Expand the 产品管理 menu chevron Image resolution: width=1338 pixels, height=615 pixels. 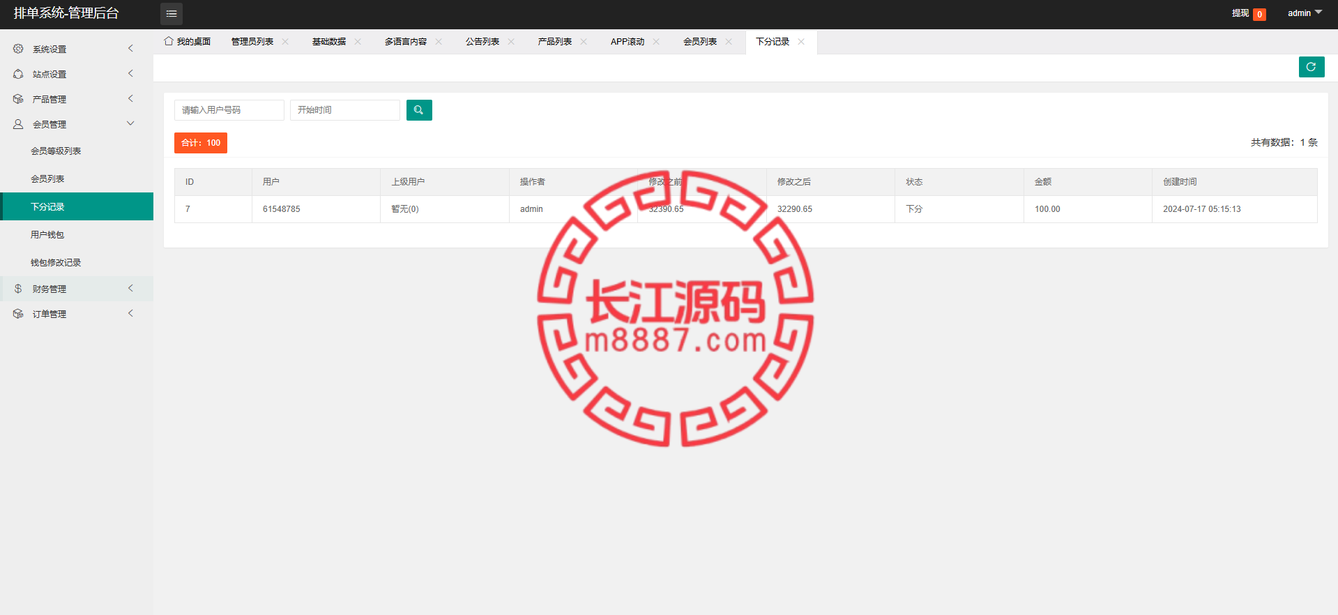point(130,98)
